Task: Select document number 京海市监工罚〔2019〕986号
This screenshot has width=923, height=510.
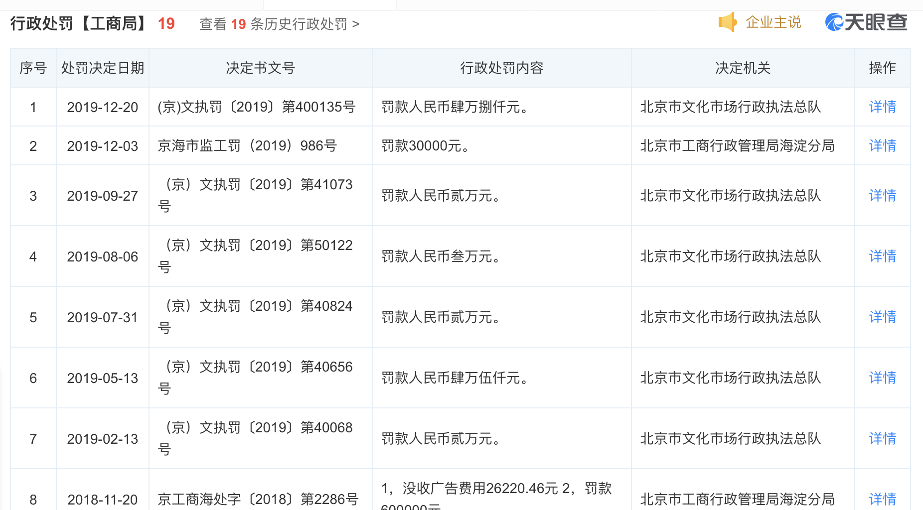Action: click(x=248, y=146)
